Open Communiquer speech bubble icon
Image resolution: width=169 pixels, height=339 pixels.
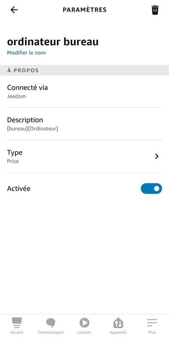point(51,323)
